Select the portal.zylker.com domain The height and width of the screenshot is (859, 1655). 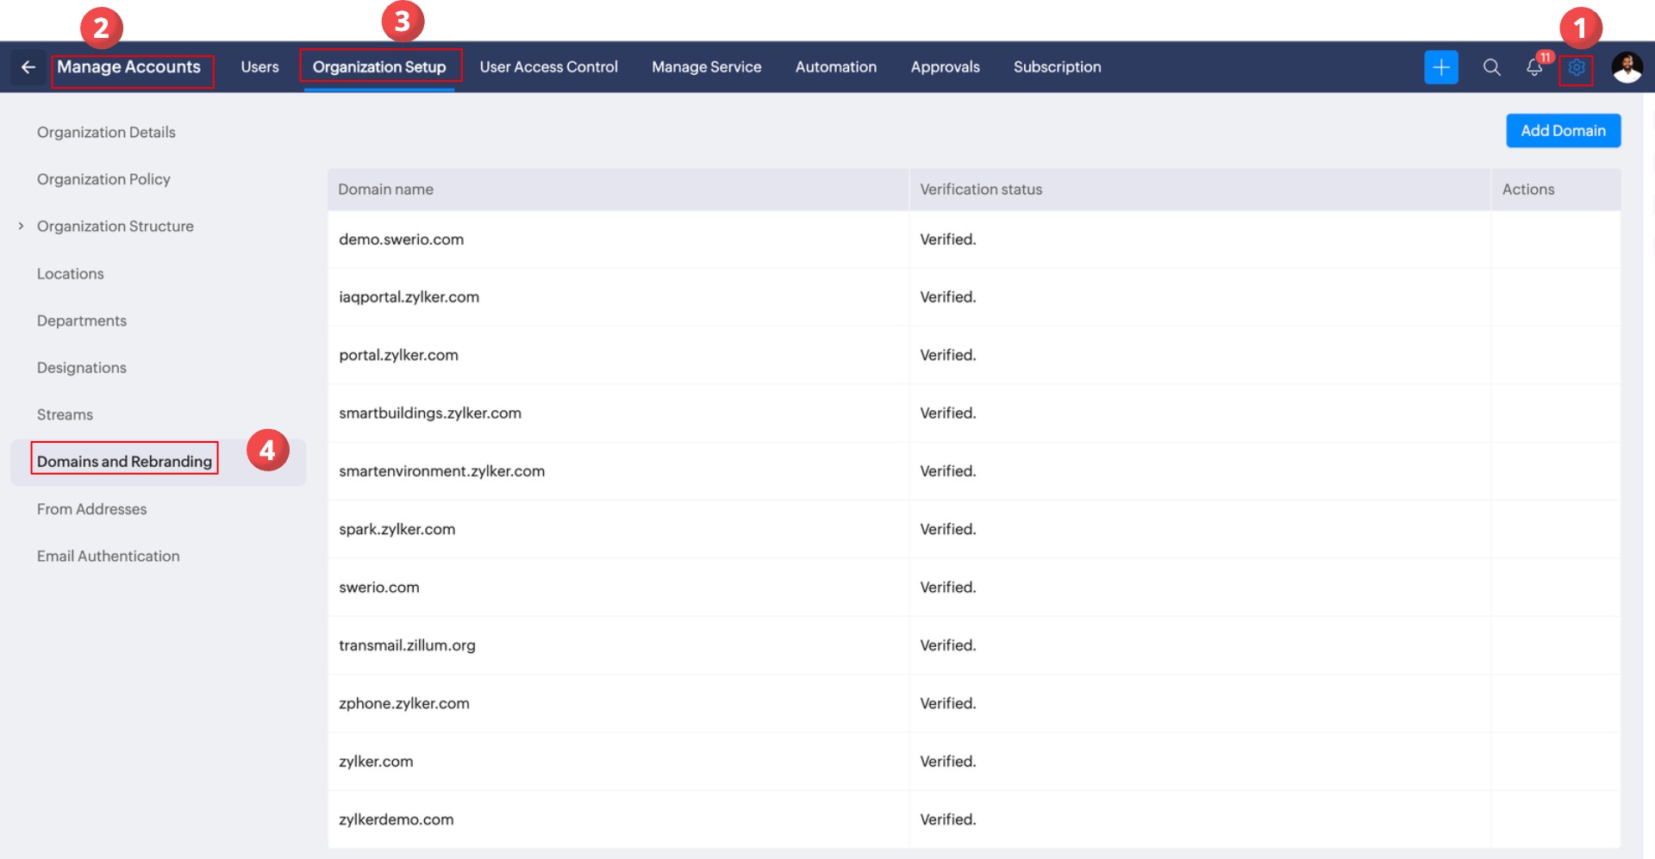tap(399, 355)
